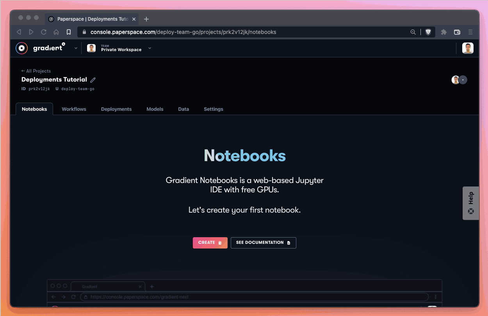Click the gradient wordmark

click(49, 48)
